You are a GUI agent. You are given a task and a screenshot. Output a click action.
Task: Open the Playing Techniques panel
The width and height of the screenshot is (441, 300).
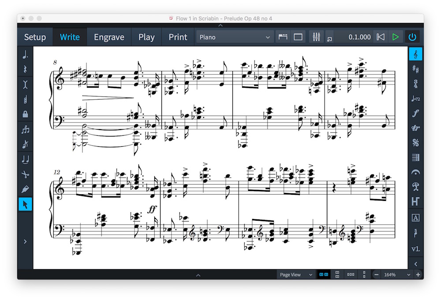(x=416, y=186)
